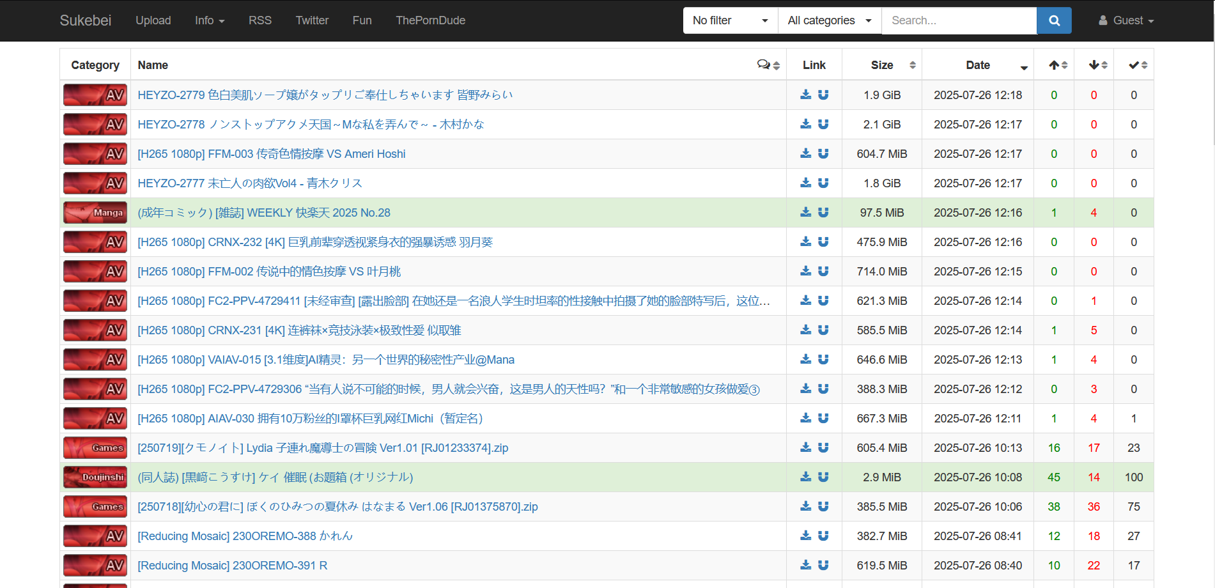The height and width of the screenshot is (588, 1215).
Task: Open the HEYZO-2778 torrent title link
Action: click(311, 124)
